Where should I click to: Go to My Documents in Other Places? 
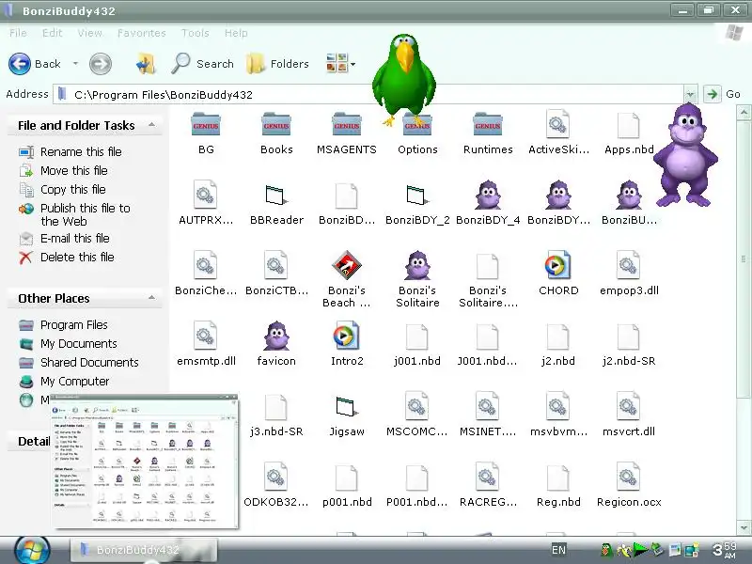click(68, 343)
